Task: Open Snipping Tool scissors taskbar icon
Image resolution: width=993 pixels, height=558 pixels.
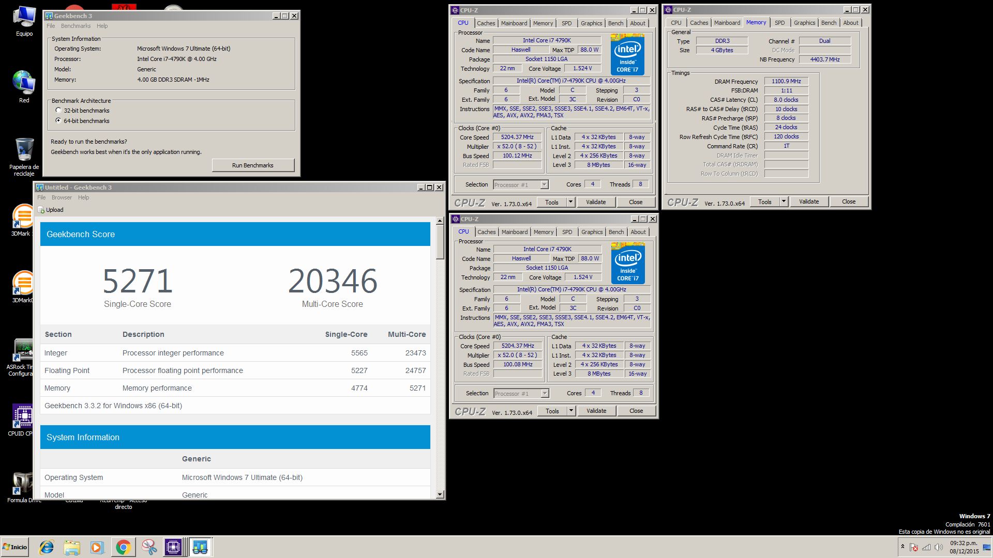Action: [x=149, y=547]
